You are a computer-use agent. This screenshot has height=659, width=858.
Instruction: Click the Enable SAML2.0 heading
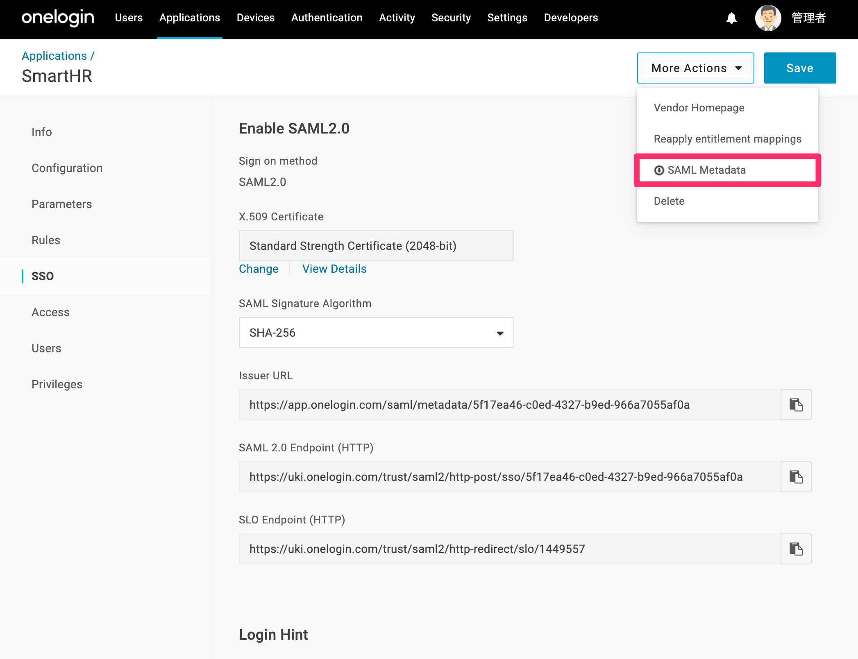pyautogui.click(x=294, y=129)
